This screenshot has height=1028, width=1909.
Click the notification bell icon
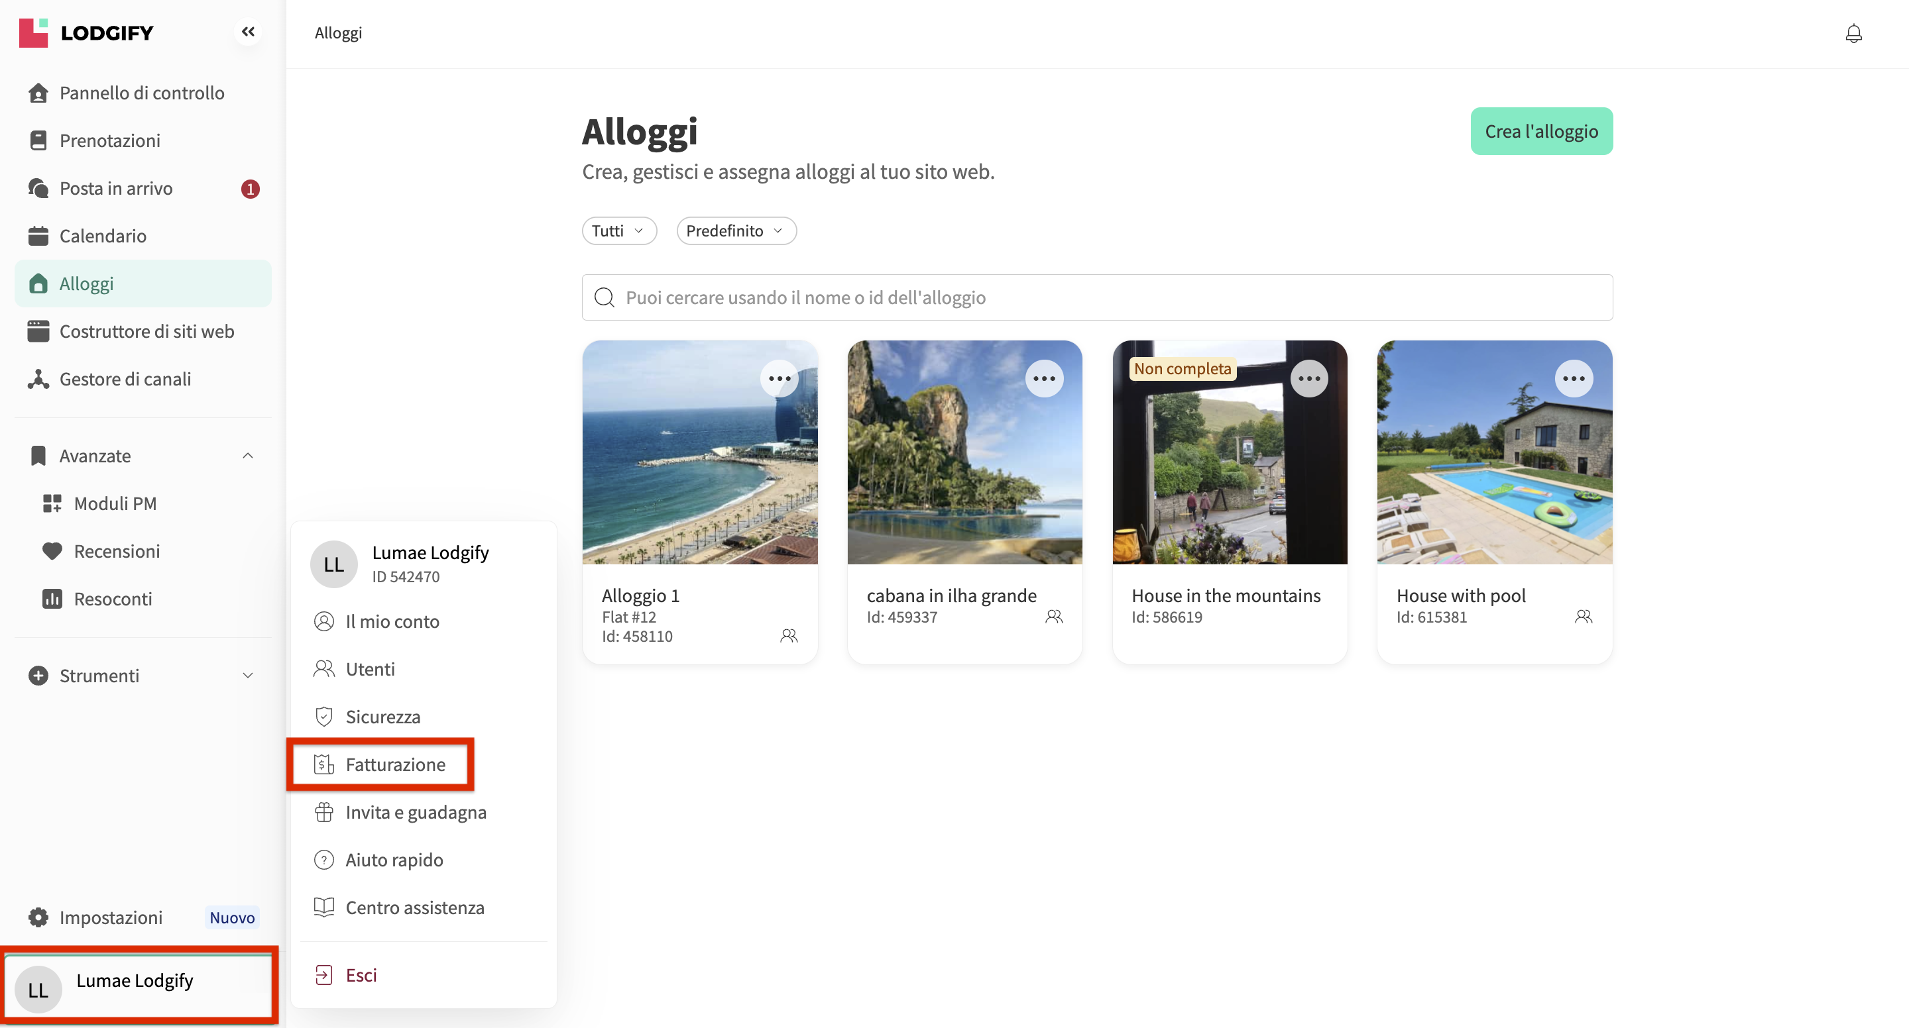click(1853, 33)
